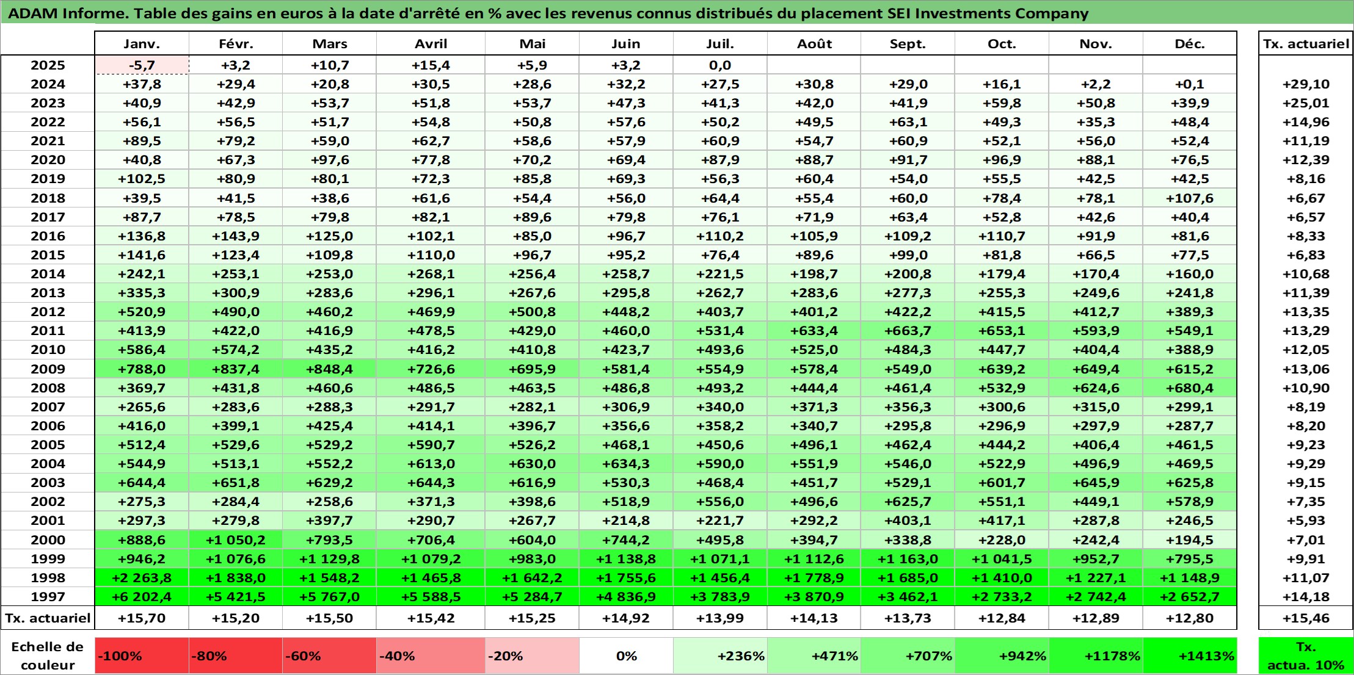Select the 0% white scale swatch
Viewport: 1354px width, 675px height.
627,656
